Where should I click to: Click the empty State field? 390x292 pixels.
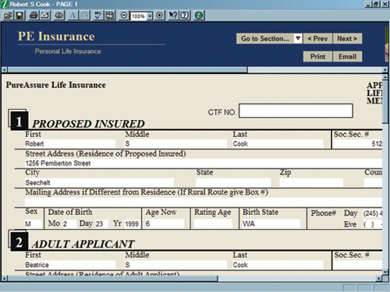tap(233, 182)
